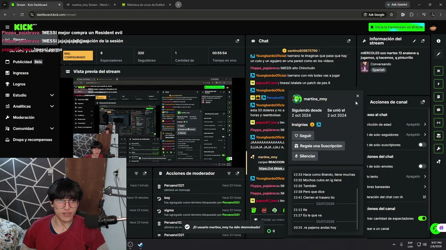Click the microphone icon in the system tray
Screen dimensions: 446x250
(401, 244)
